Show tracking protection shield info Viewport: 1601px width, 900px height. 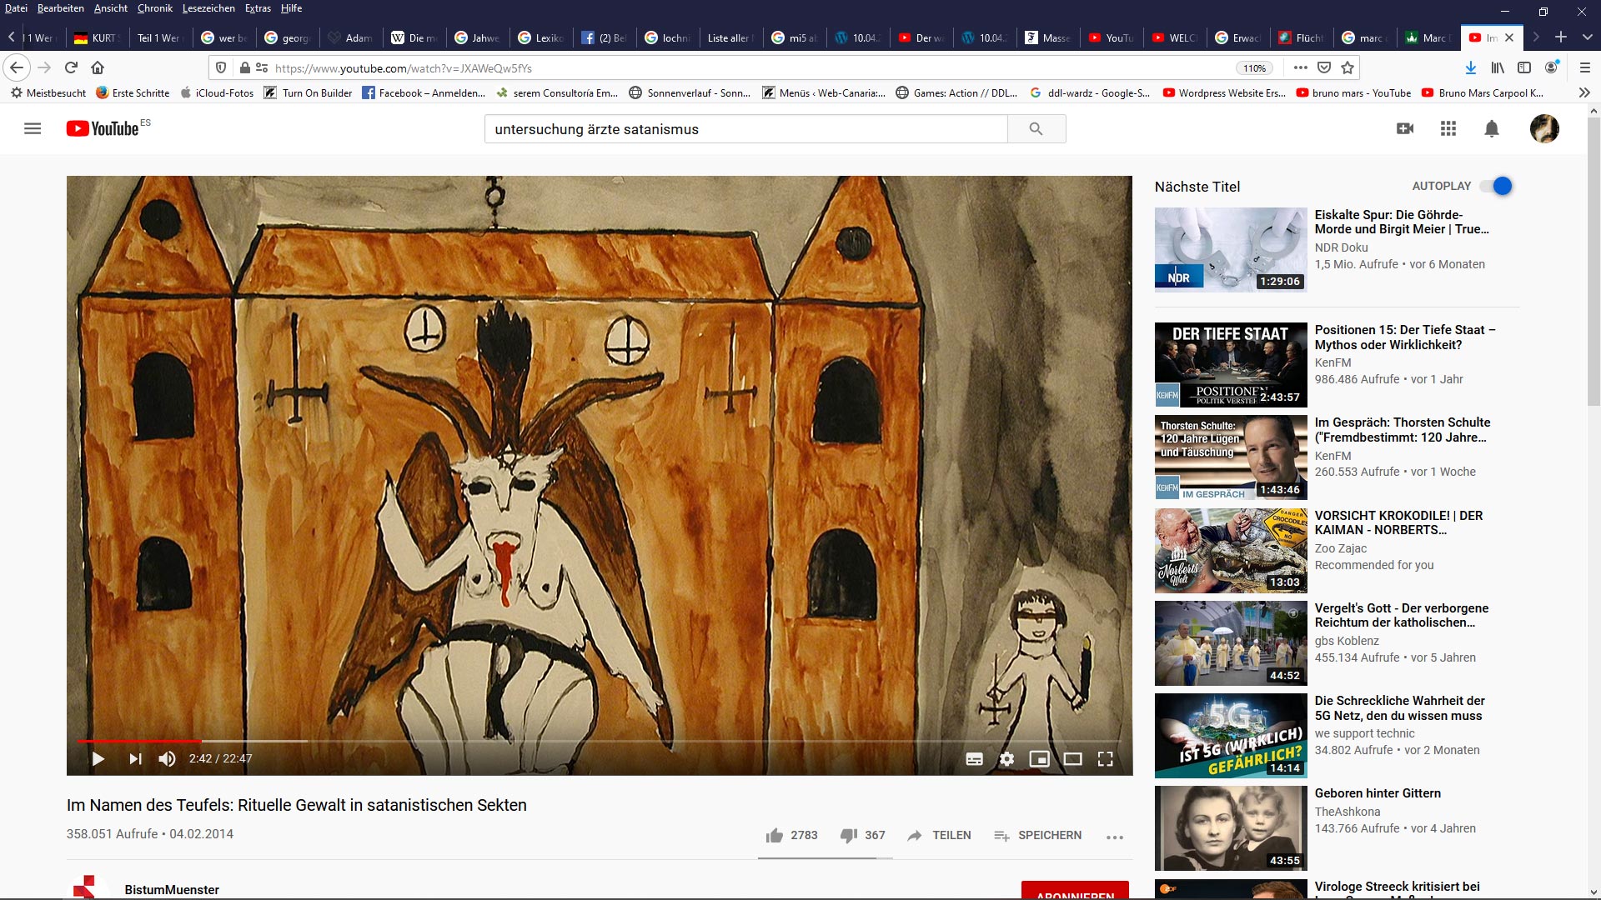(221, 67)
